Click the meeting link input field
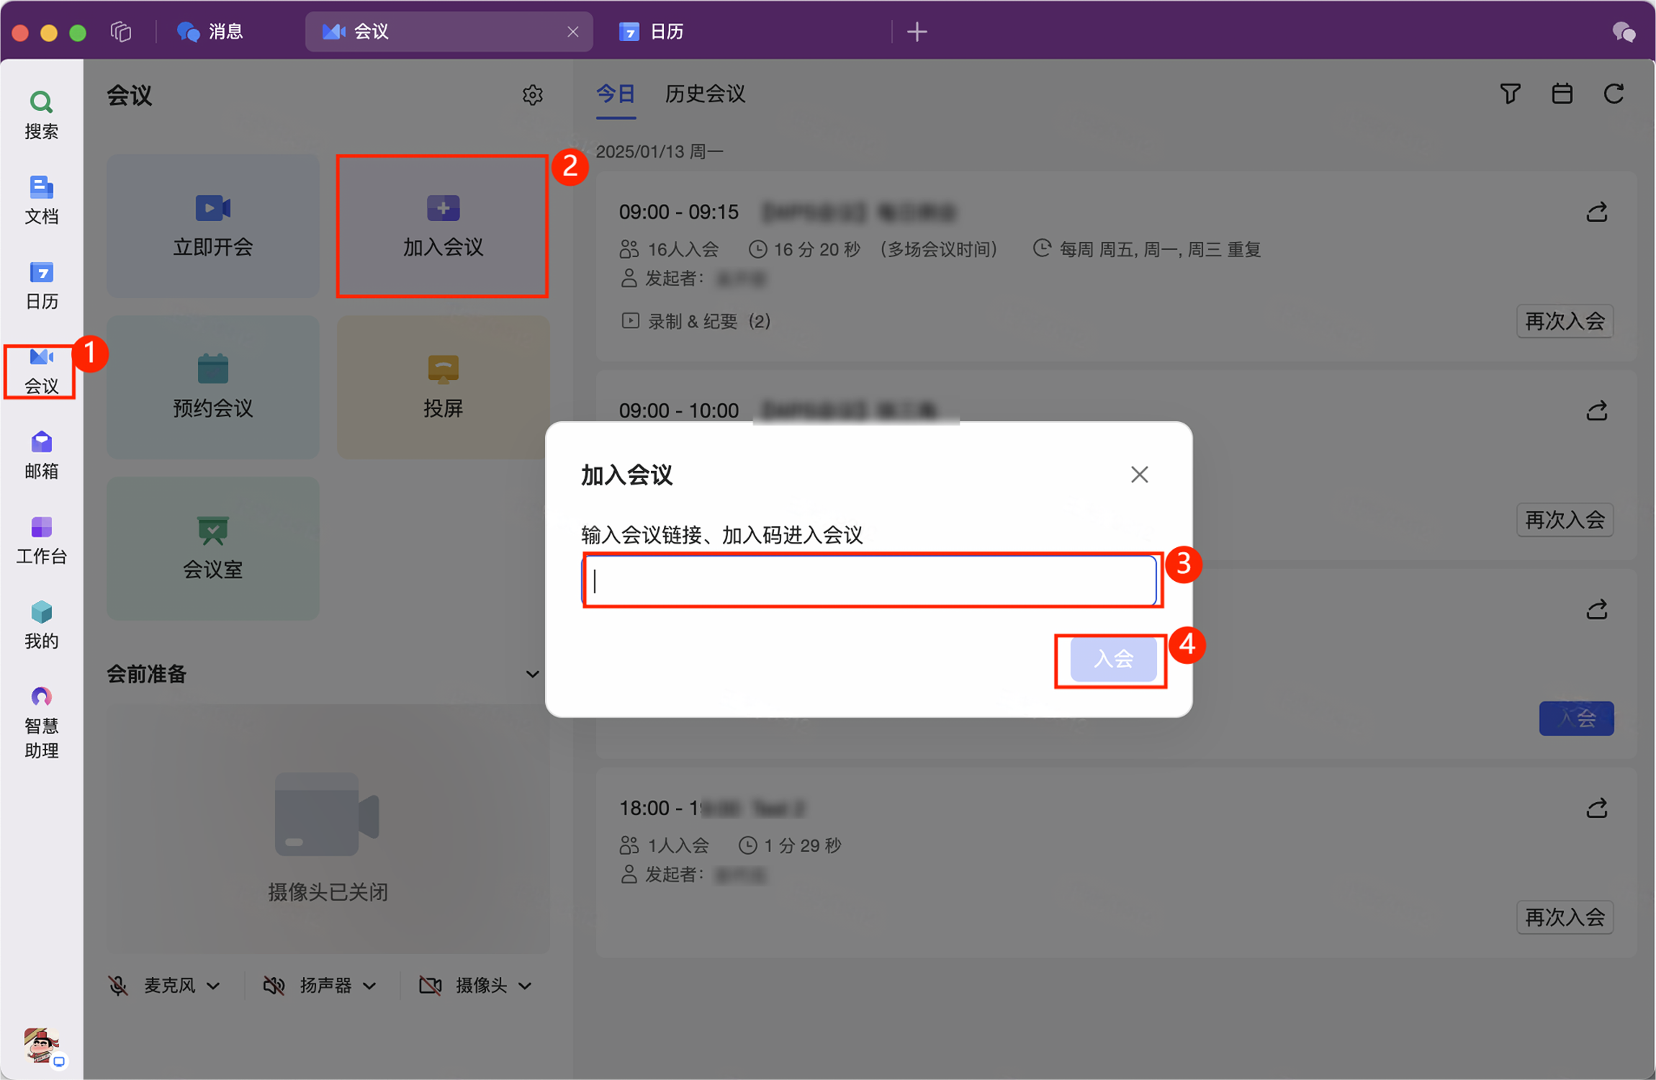1656x1080 pixels. 868,580
